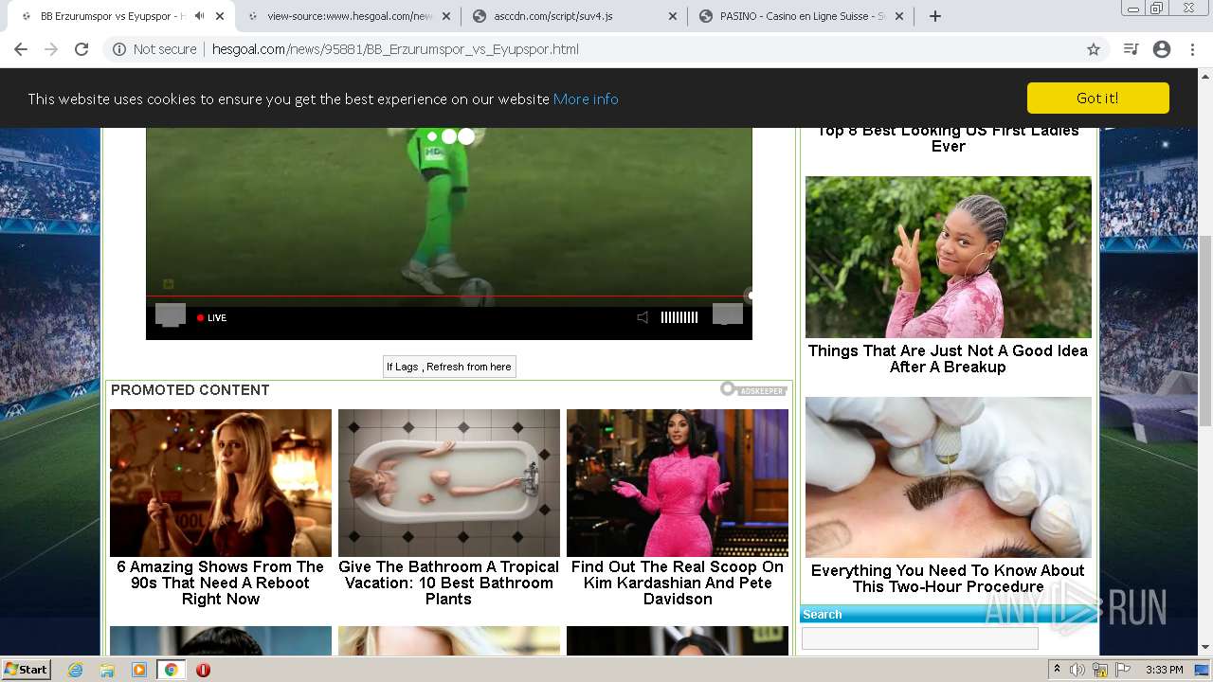Close the asccdn.com script tab
The height and width of the screenshot is (682, 1213).
(x=673, y=16)
